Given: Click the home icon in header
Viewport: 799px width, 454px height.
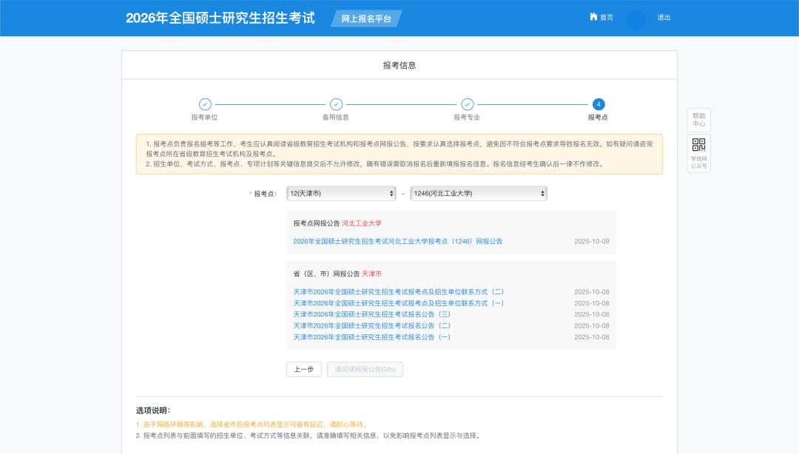Looking at the screenshot, I should 593,17.
